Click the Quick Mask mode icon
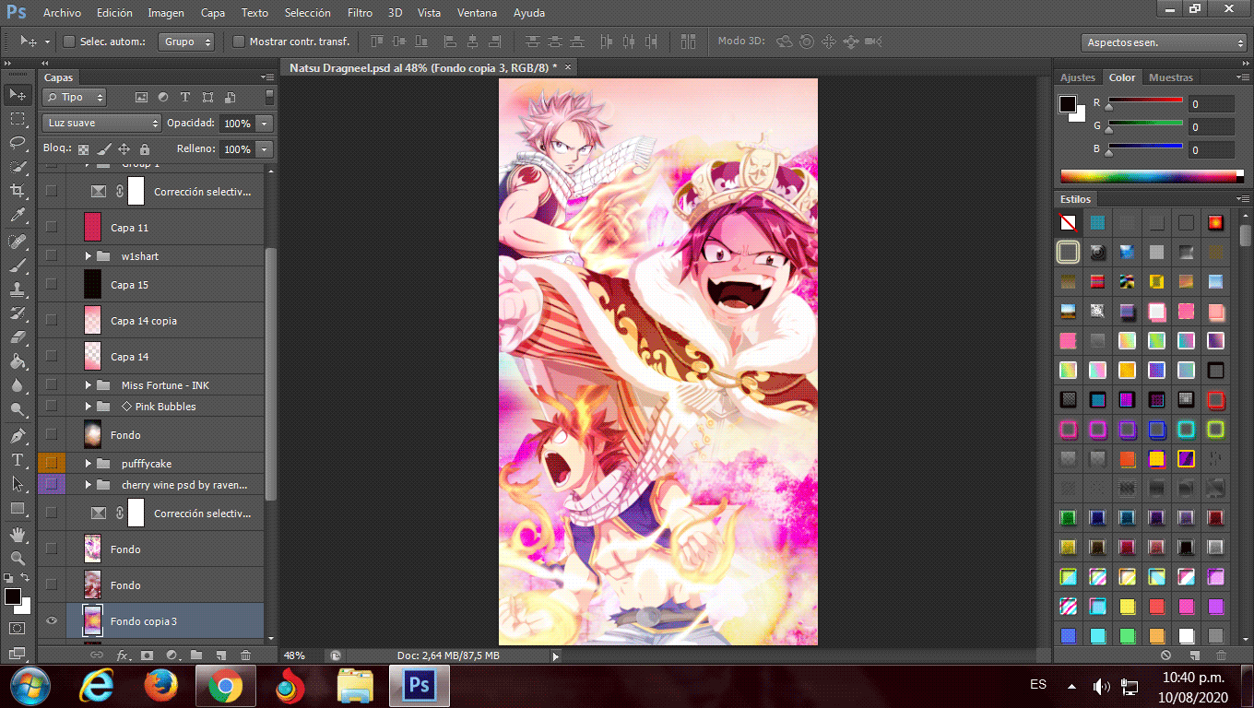The image size is (1254, 708). [17, 628]
